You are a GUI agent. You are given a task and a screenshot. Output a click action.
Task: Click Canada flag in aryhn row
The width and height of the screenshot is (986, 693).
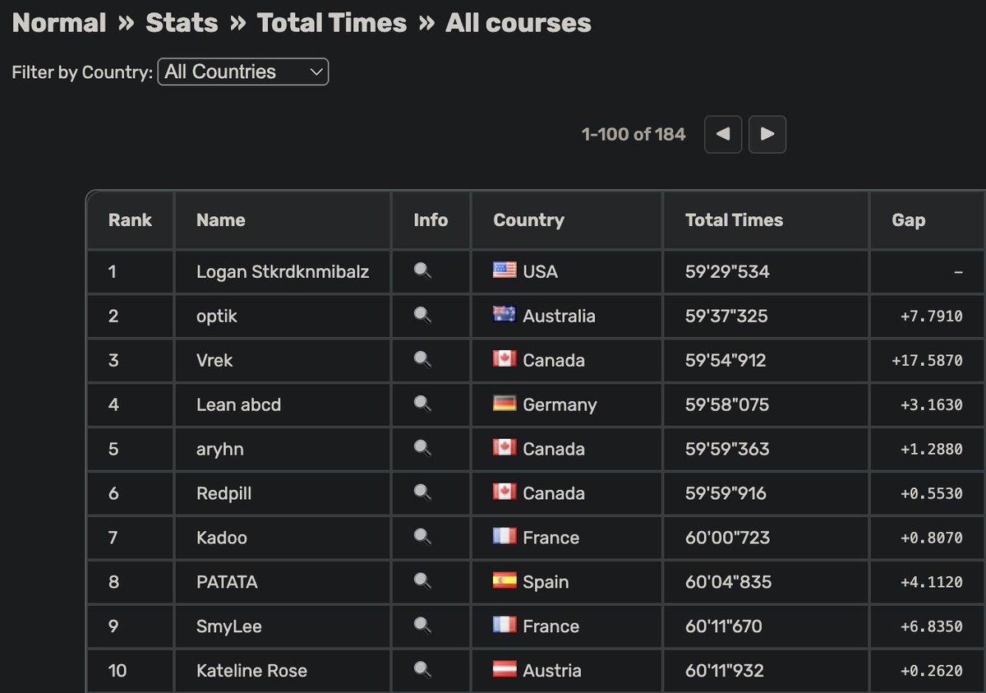point(505,447)
